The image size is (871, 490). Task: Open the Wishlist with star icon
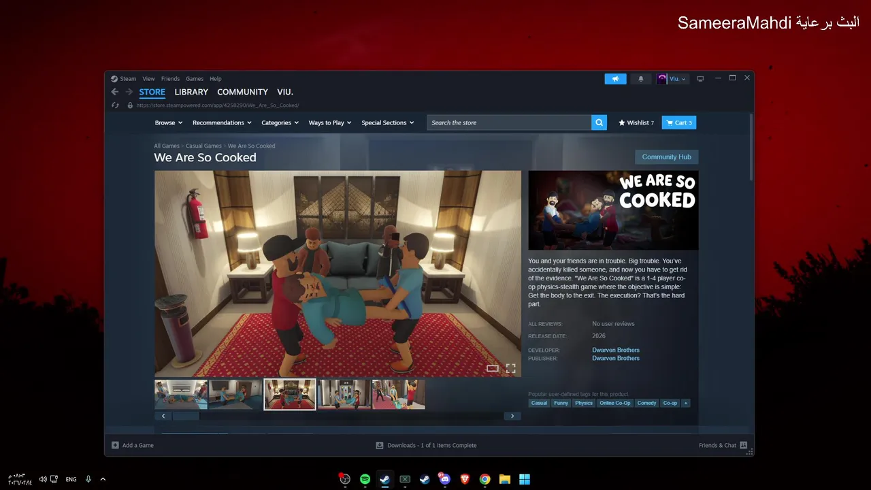tap(636, 122)
